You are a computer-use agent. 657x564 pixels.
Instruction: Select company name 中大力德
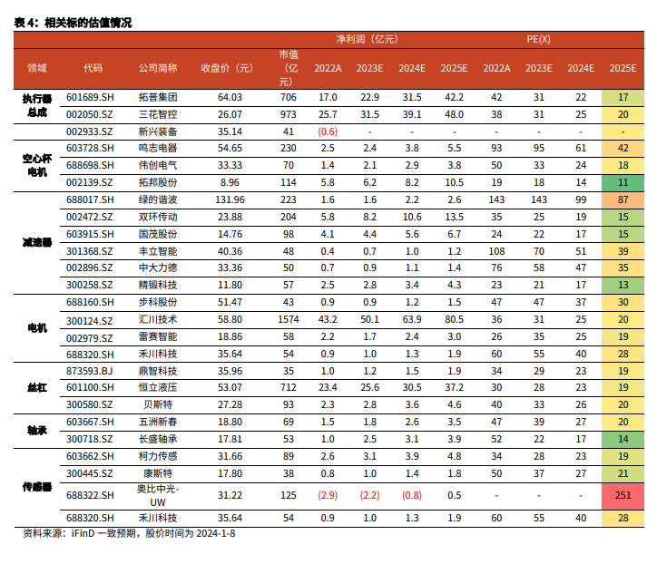pyautogui.click(x=158, y=268)
